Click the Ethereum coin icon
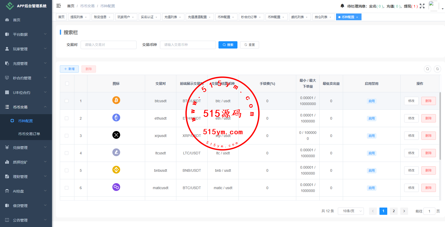This screenshot has height=227, width=445. point(116,118)
